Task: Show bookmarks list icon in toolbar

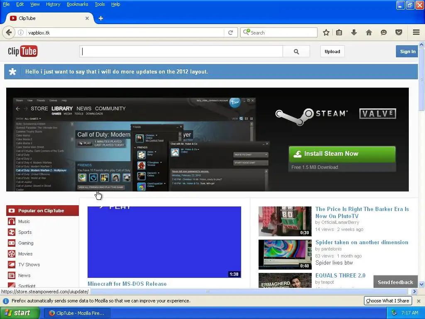Action: tap(339, 32)
